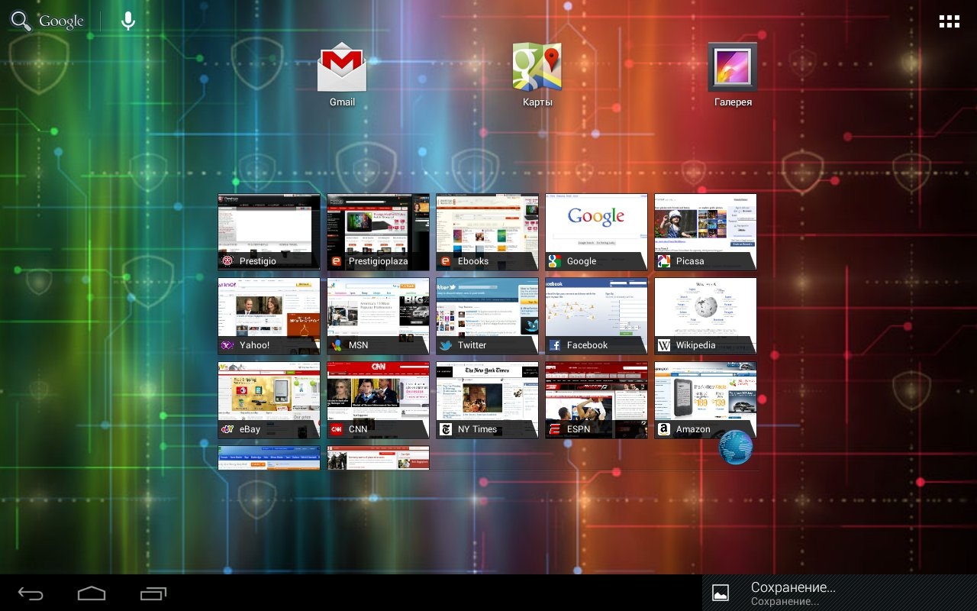Open the Google bookmark thumbnail
Image resolution: width=977 pixels, height=611 pixels.
596,231
